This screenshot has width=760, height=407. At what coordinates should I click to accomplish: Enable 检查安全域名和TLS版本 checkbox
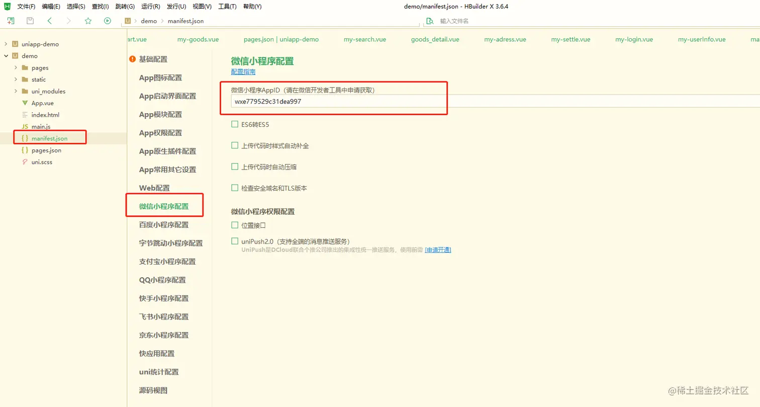pyautogui.click(x=235, y=188)
